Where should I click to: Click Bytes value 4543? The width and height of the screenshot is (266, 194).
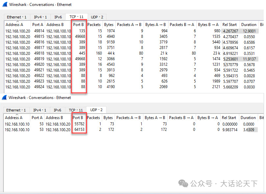[x=111, y=64]
